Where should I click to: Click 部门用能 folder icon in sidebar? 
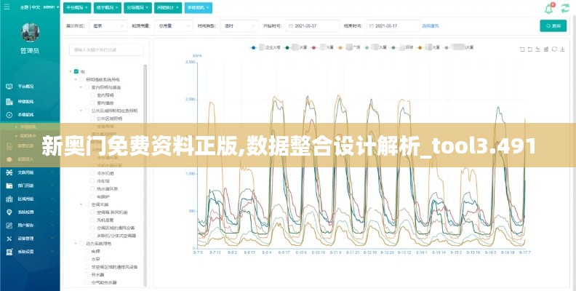click(x=9, y=186)
